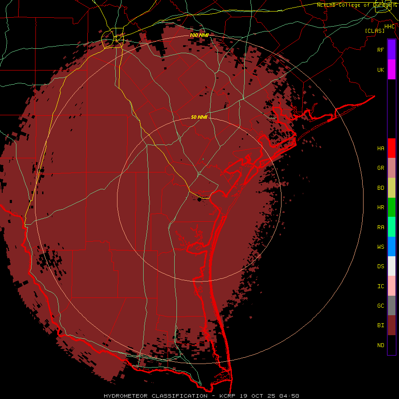399x399 pixels.
Task: Click the BD yellow legend swatch
Action: click(391, 188)
